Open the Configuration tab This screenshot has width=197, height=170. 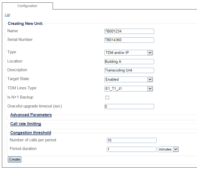click(x=27, y=6)
